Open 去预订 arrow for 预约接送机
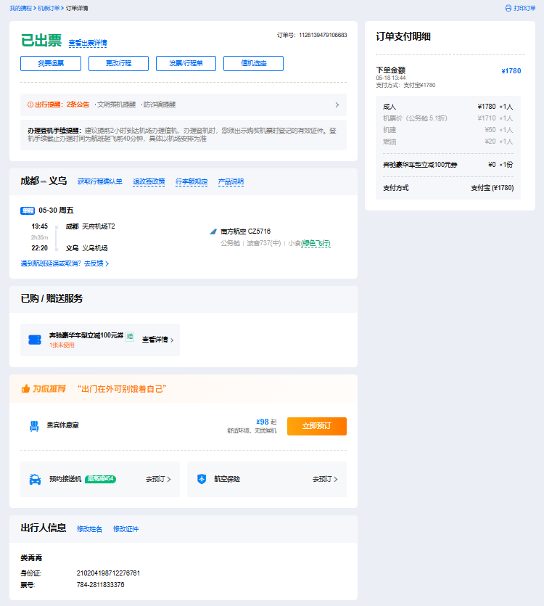Screen dimensions: 544x606 (158, 479)
